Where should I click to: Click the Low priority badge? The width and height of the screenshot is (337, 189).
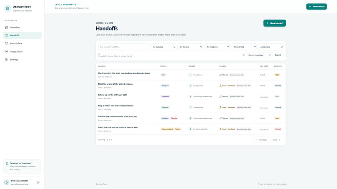[x=277, y=96]
